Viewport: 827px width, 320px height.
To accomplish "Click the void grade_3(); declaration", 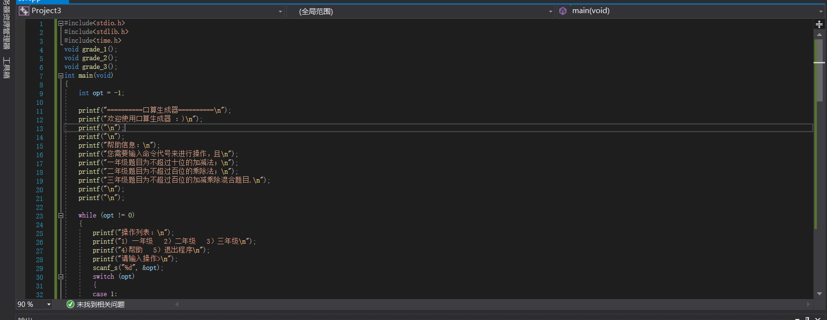I will [x=91, y=67].
